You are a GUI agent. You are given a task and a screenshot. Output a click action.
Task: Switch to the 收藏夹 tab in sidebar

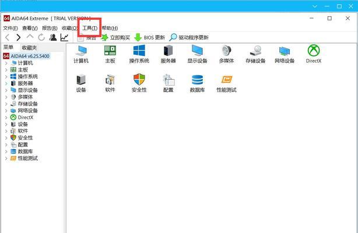(x=29, y=48)
